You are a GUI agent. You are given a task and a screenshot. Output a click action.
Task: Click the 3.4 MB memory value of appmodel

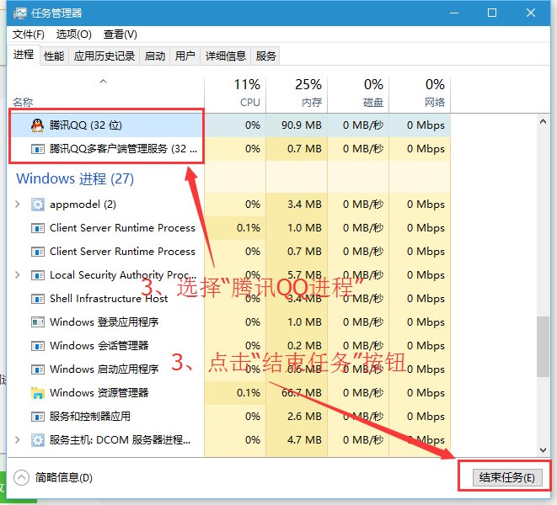304,205
